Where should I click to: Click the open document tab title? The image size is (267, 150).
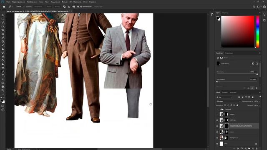click(x=38, y=11)
